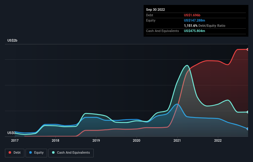Screen dimensions: 253x162
Task: Click the US$0 y-axis label
Action: click(x=11, y=133)
